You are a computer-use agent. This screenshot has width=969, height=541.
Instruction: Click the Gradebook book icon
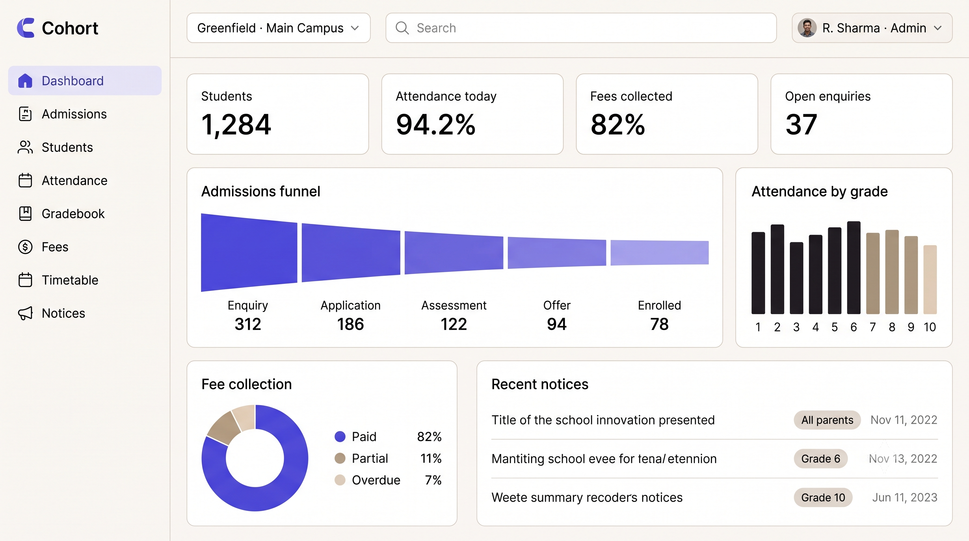(x=25, y=213)
